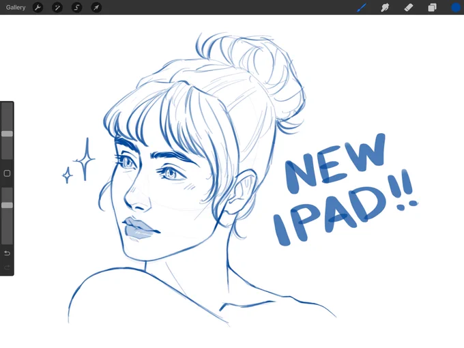Activate the Selection S-shaped tool
Image resolution: width=464 pixels, height=348 pixels.
tap(76, 8)
